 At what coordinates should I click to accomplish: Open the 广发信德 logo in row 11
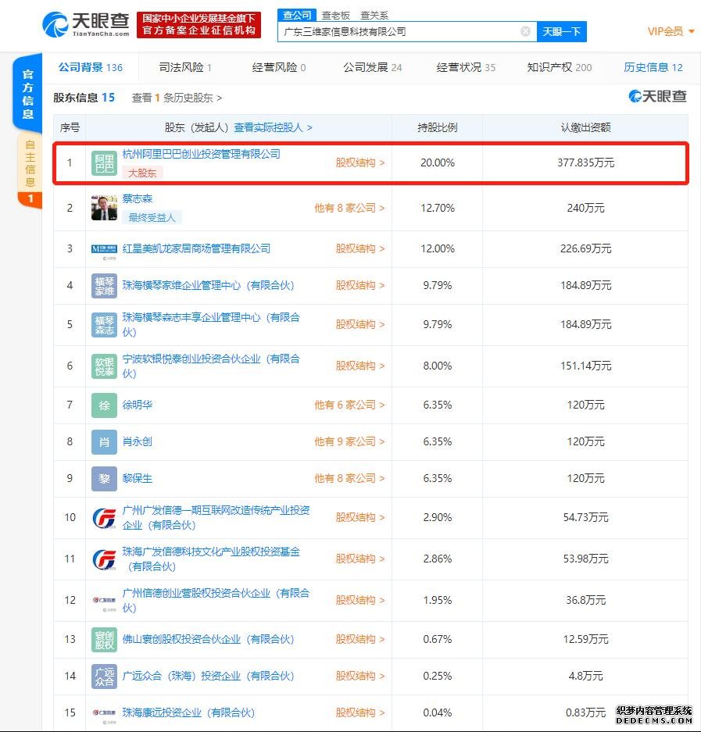pyautogui.click(x=104, y=559)
